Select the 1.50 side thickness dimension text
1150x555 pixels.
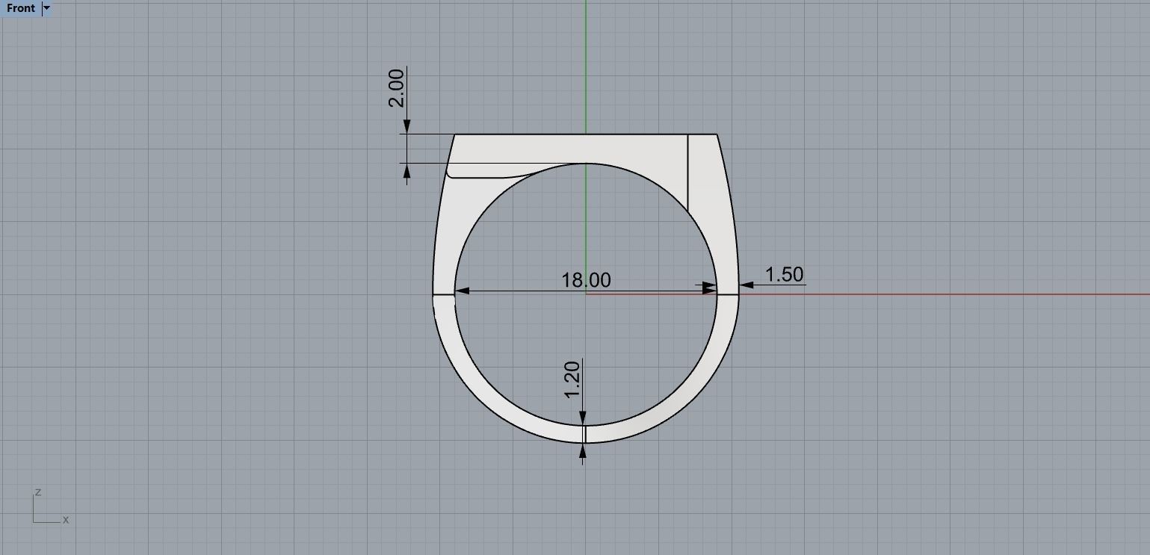tap(784, 274)
